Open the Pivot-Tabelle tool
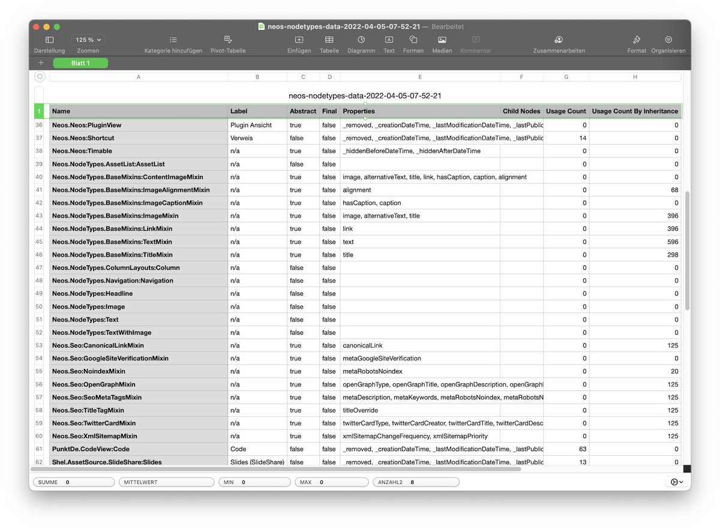The width and height of the screenshot is (720, 529). click(x=228, y=40)
